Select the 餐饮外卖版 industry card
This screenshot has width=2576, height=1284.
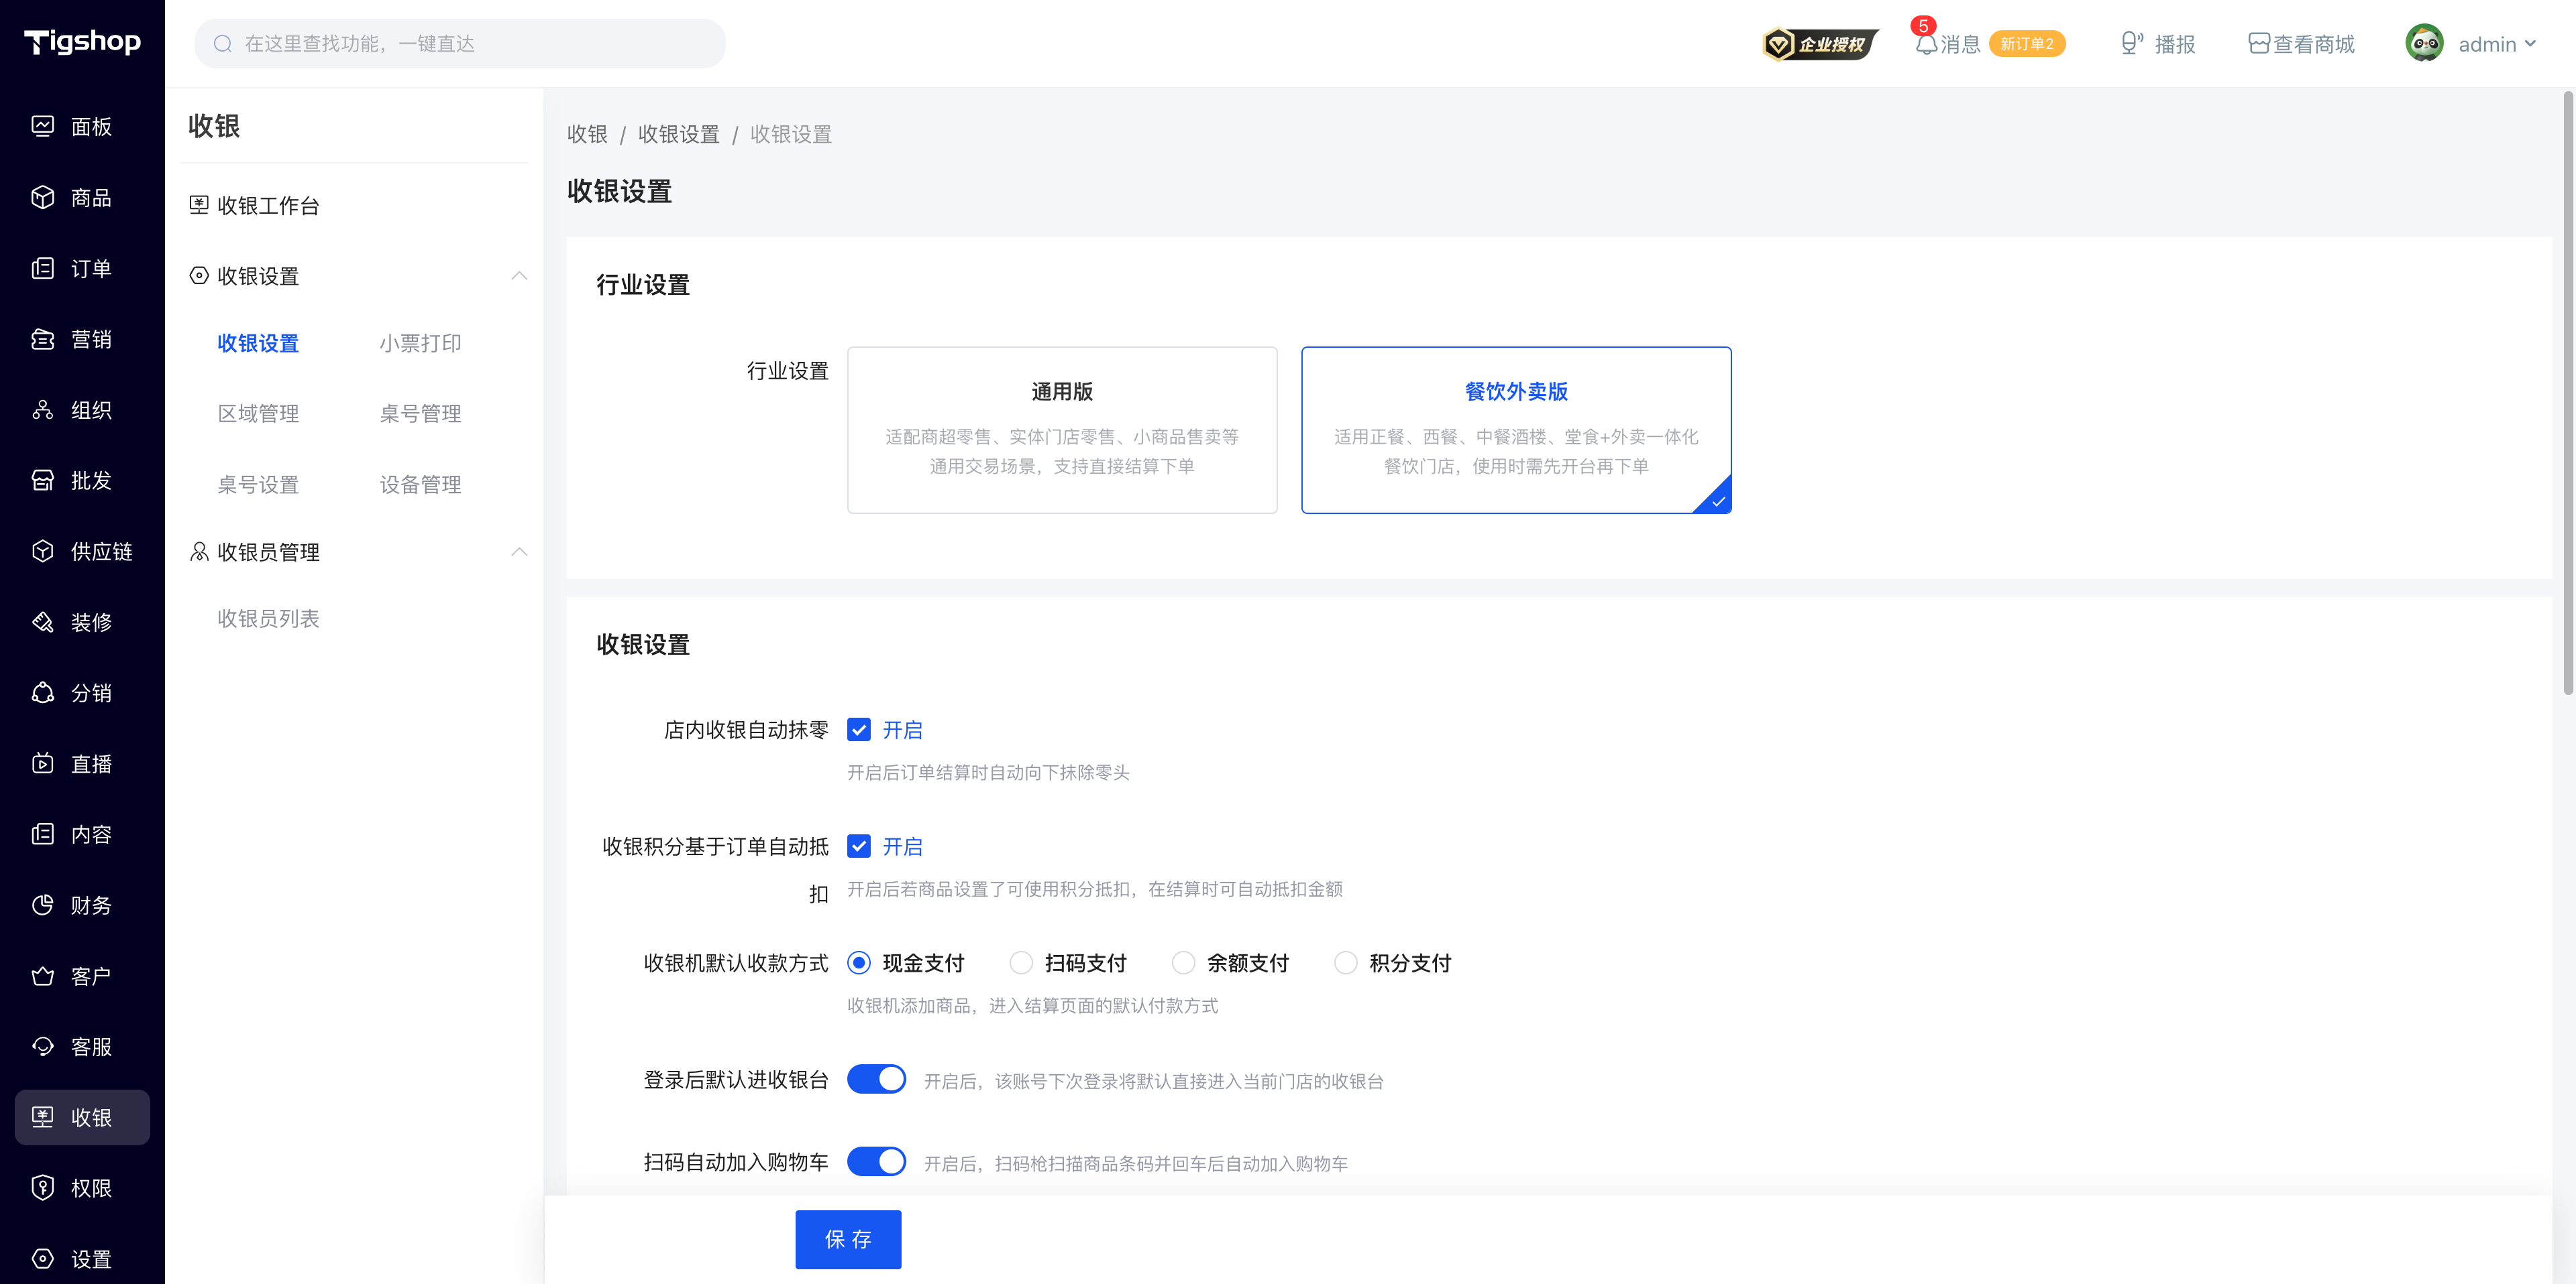coord(1516,430)
